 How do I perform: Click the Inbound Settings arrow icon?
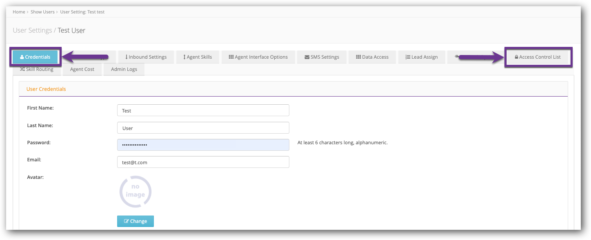pyautogui.click(x=127, y=57)
